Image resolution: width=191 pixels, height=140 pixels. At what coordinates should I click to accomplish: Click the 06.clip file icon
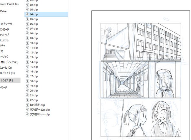[x=27, y=24]
